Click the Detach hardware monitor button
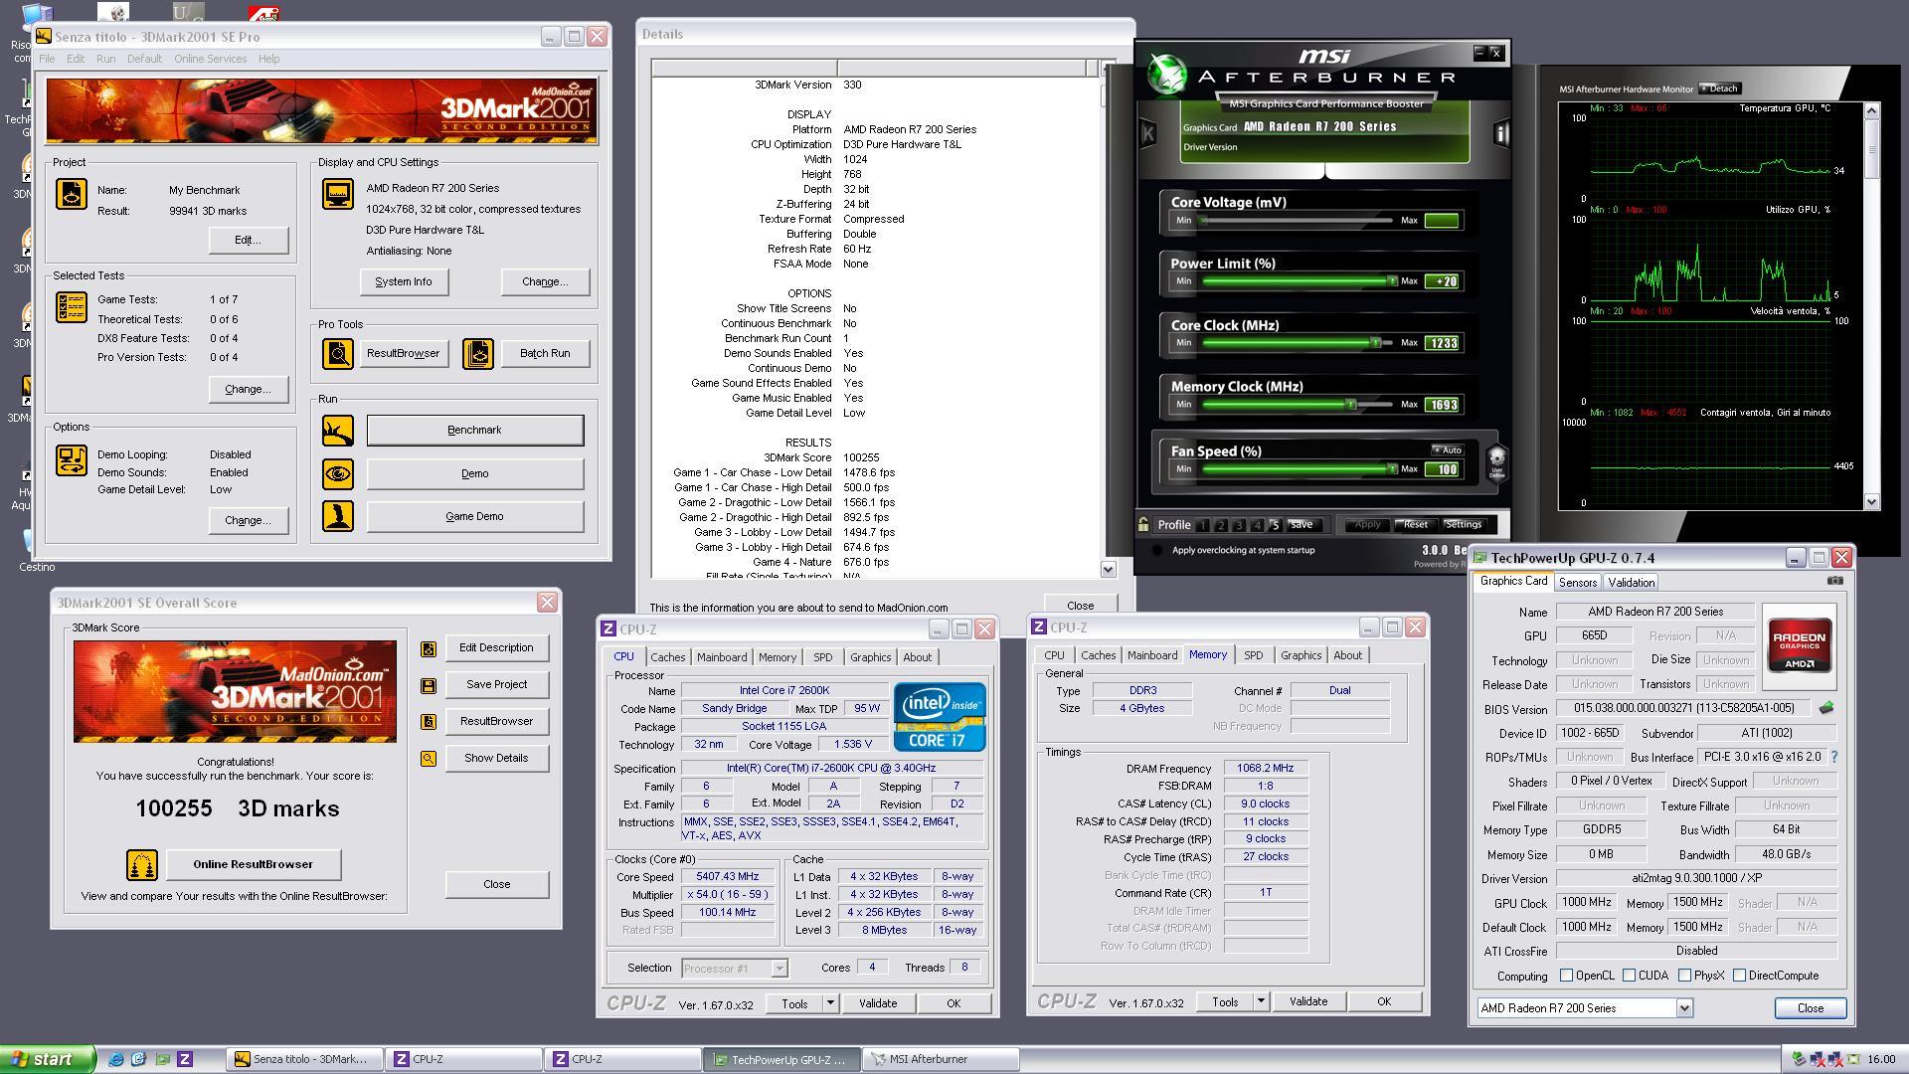 1719,89
